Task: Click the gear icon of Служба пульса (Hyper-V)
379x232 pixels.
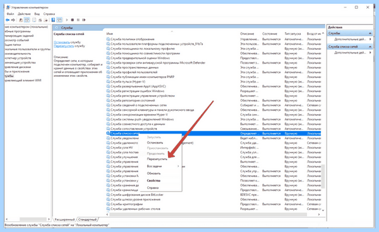Action: point(108,81)
